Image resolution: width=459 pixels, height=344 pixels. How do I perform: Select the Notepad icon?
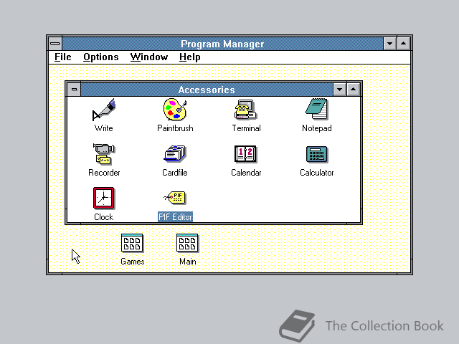[317, 109]
